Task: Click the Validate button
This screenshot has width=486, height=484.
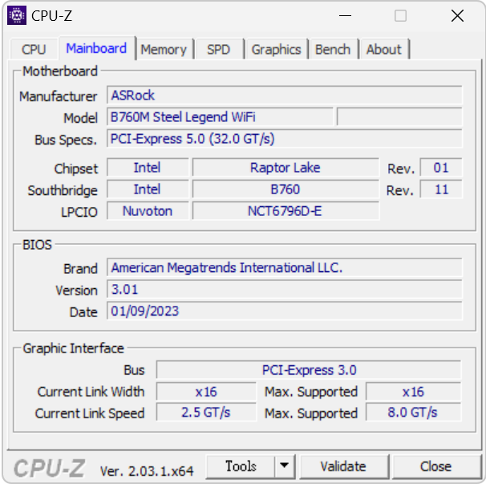Action: [343, 466]
